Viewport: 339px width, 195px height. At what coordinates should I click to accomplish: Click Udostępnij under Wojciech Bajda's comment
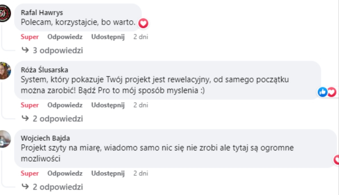pos(108,173)
